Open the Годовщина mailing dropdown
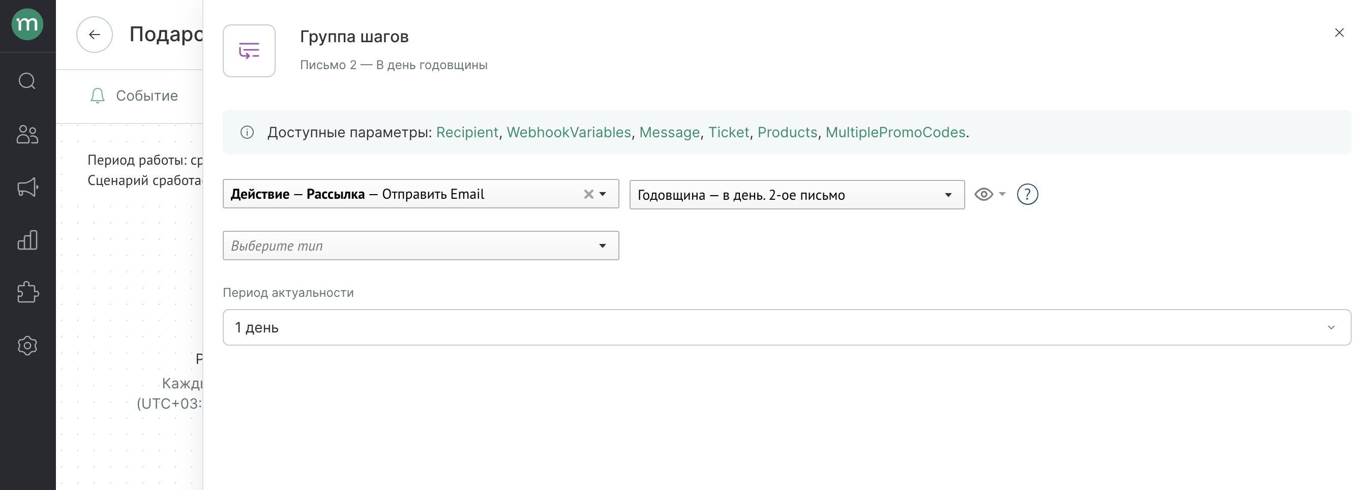The height and width of the screenshot is (490, 1370). pos(797,195)
